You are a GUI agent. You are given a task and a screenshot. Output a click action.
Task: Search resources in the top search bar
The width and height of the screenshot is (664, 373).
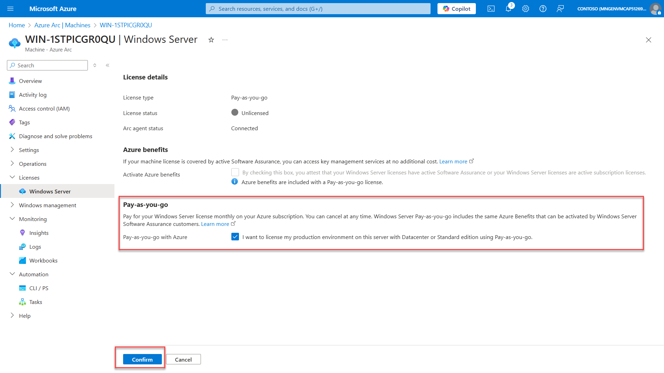click(x=318, y=8)
